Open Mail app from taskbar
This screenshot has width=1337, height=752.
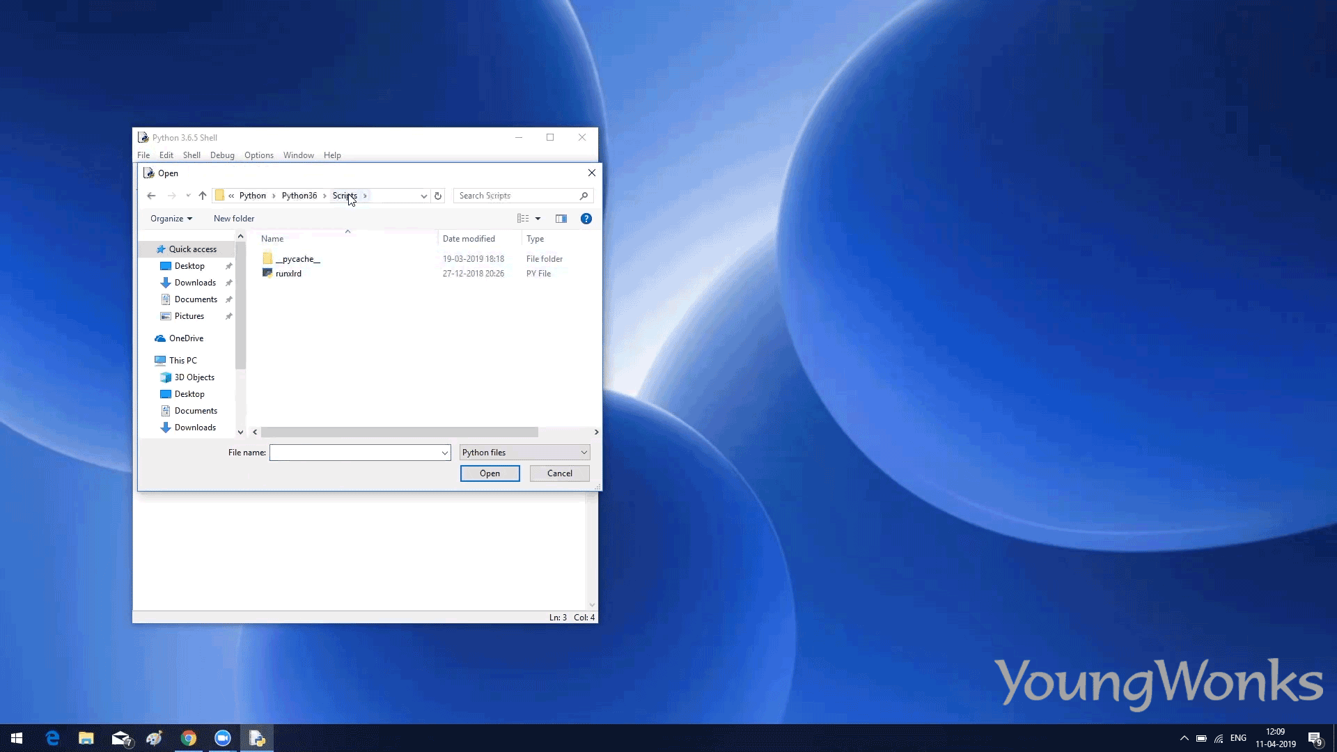(121, 738)
